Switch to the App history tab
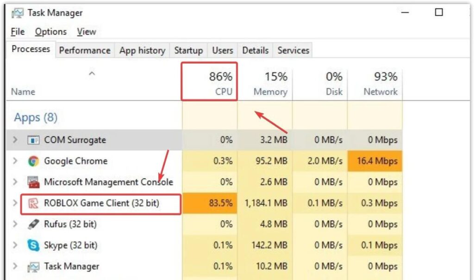Image resolution: width=474 pixels, height=280 pixels. [143, 50]
